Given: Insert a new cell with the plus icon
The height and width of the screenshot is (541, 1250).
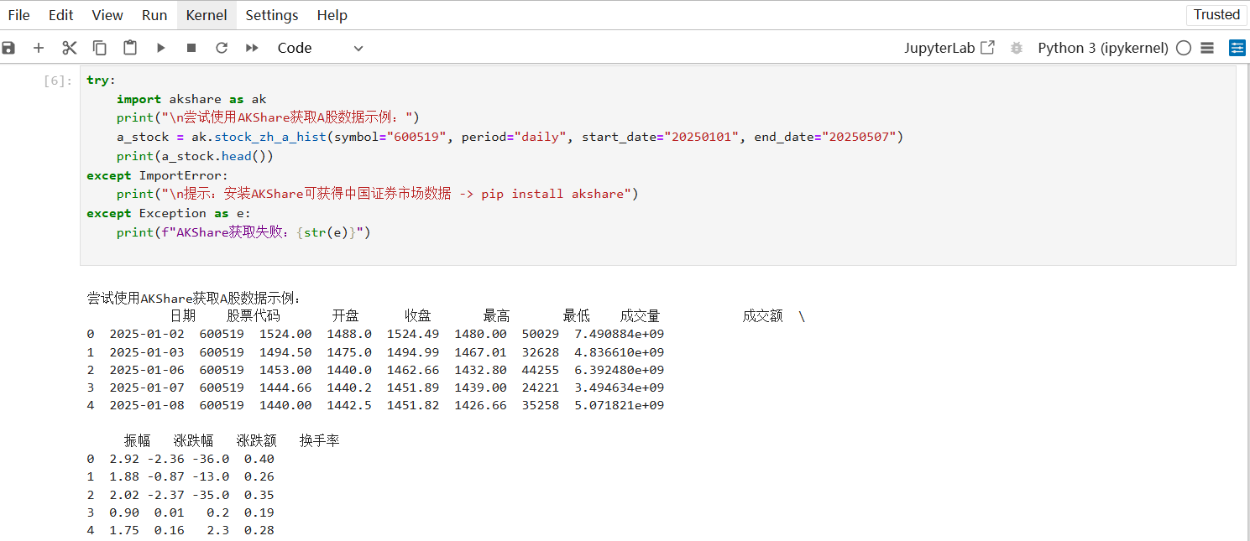Looking at the screenshot, I should point(39,48).
